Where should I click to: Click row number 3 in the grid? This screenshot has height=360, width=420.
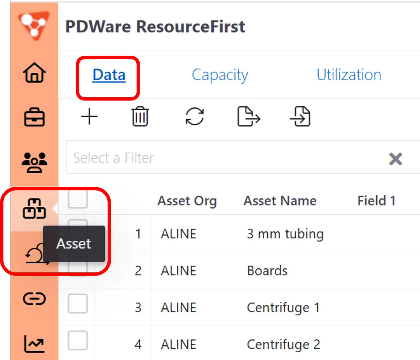click(x=138, y=308)
